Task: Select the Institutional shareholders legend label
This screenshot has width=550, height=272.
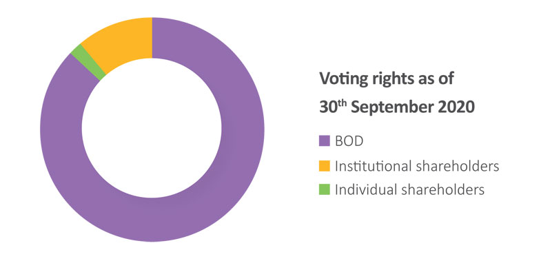Action: click(x=417, y=166)
